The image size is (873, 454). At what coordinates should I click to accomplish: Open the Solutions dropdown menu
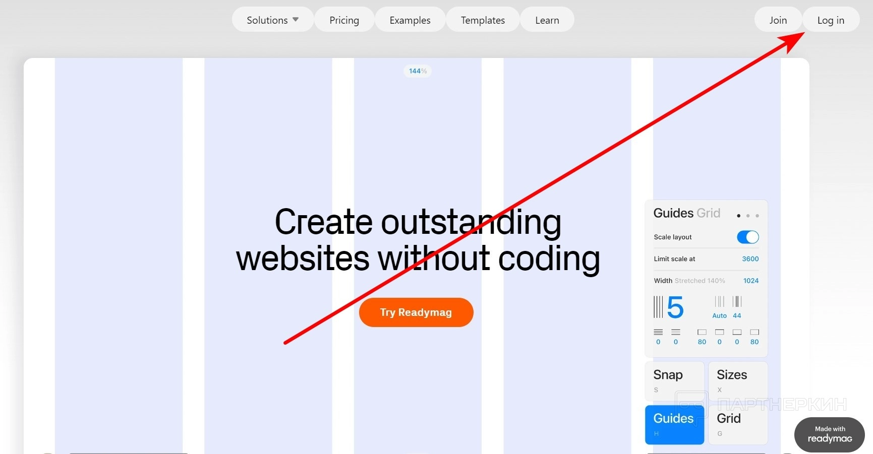[x=273, y=20]
